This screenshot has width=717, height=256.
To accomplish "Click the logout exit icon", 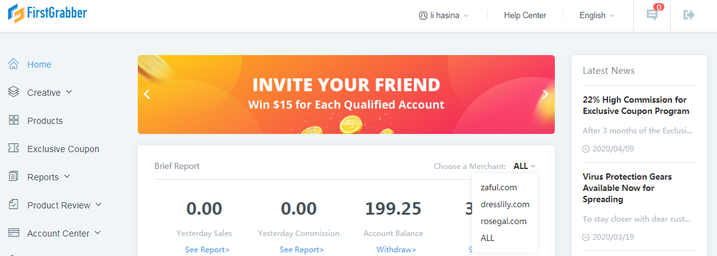I will 689,15.
